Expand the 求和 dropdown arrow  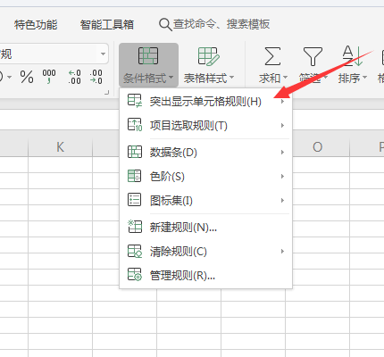point(285,78)
